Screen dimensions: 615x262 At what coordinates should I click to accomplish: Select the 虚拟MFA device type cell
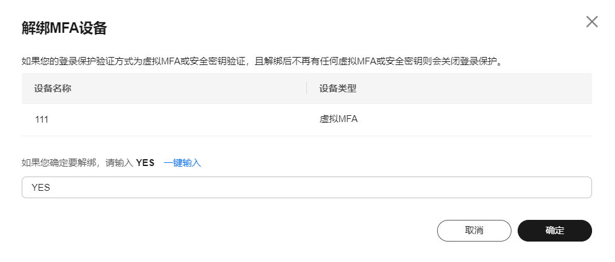pos(338,120)
